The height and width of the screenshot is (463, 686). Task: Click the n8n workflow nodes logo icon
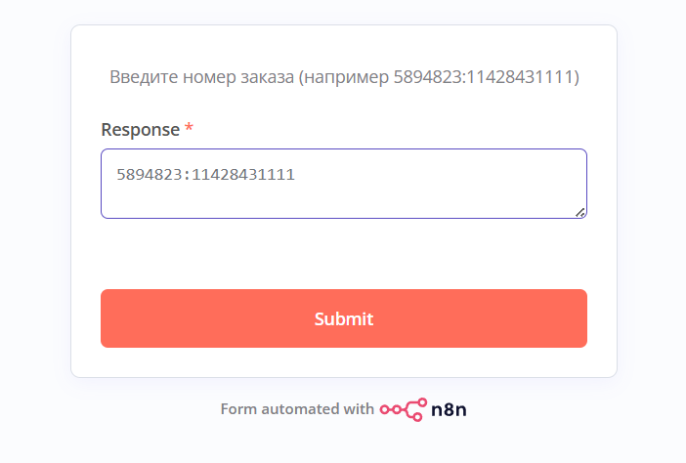(x=404, y=409)
